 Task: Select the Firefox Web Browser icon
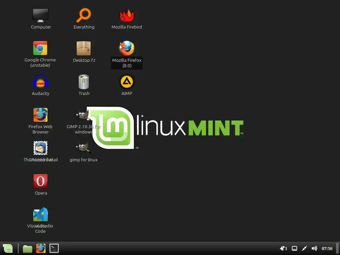point(41,115)
